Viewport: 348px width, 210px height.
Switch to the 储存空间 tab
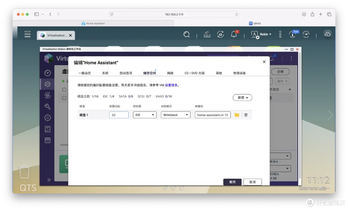pos(150,73)
